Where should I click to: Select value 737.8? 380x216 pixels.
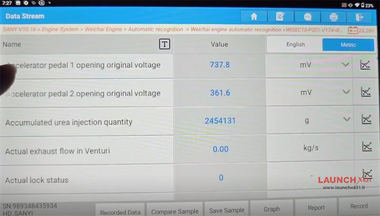pos(220,65)
